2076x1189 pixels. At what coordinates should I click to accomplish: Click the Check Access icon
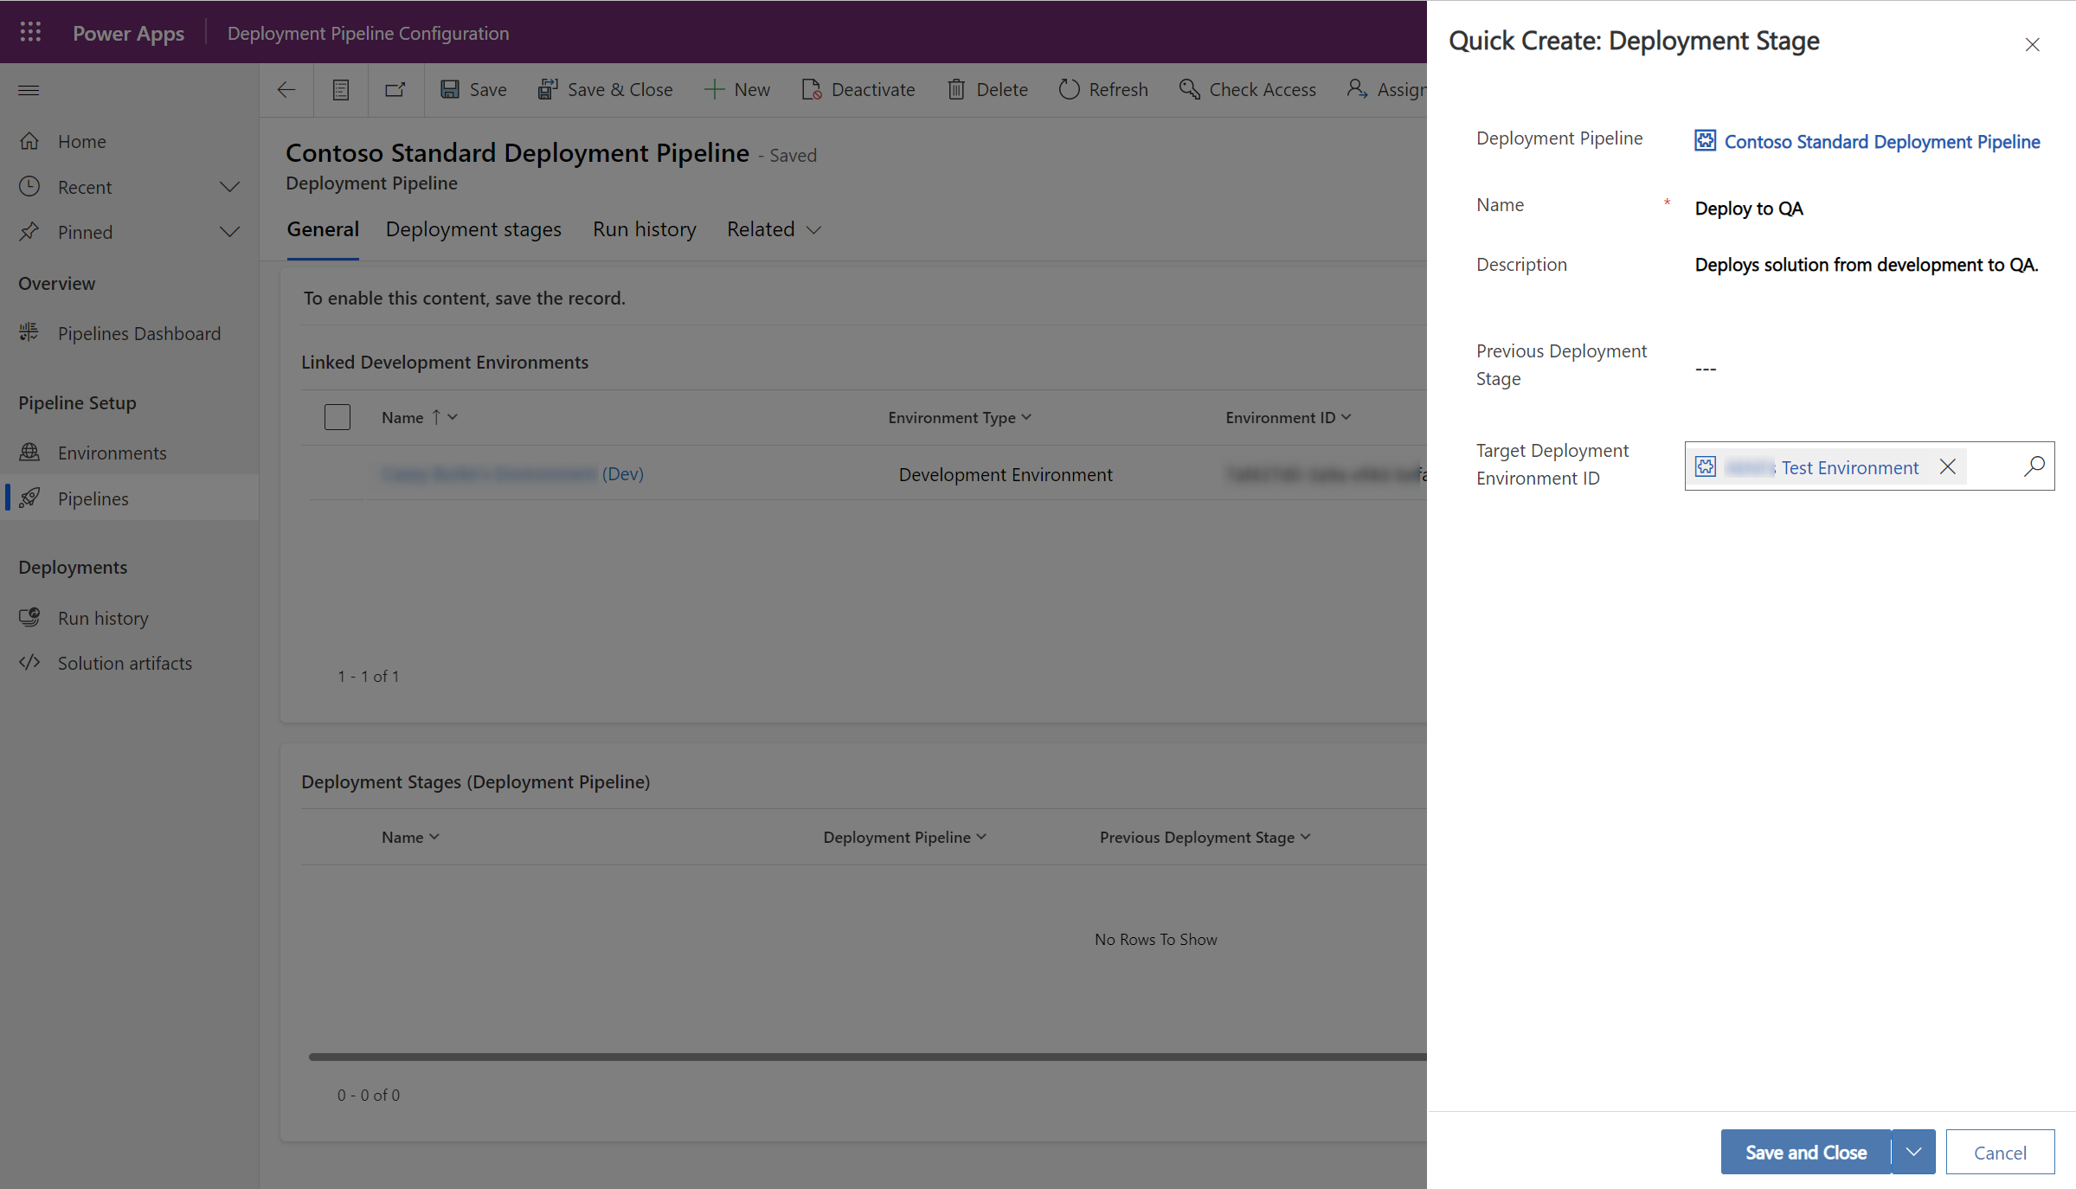coord(1186,88)
